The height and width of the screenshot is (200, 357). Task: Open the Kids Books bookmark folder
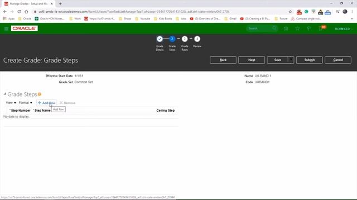tap(163, 18)
